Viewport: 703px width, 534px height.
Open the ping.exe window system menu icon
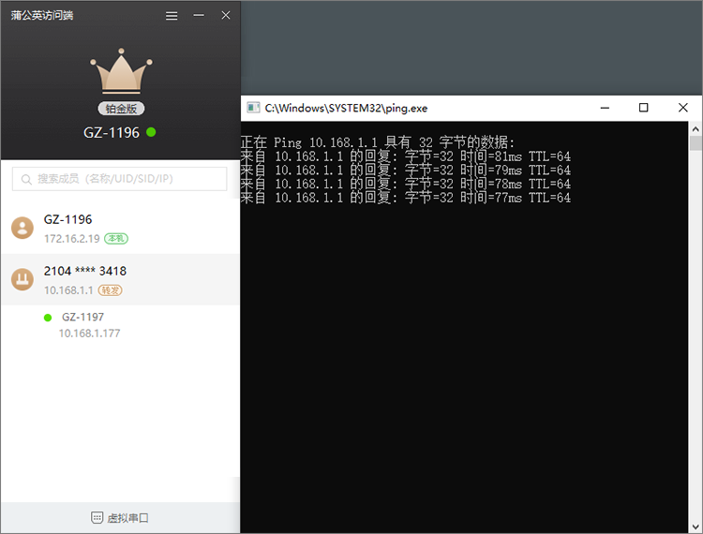tap(253, 108)
